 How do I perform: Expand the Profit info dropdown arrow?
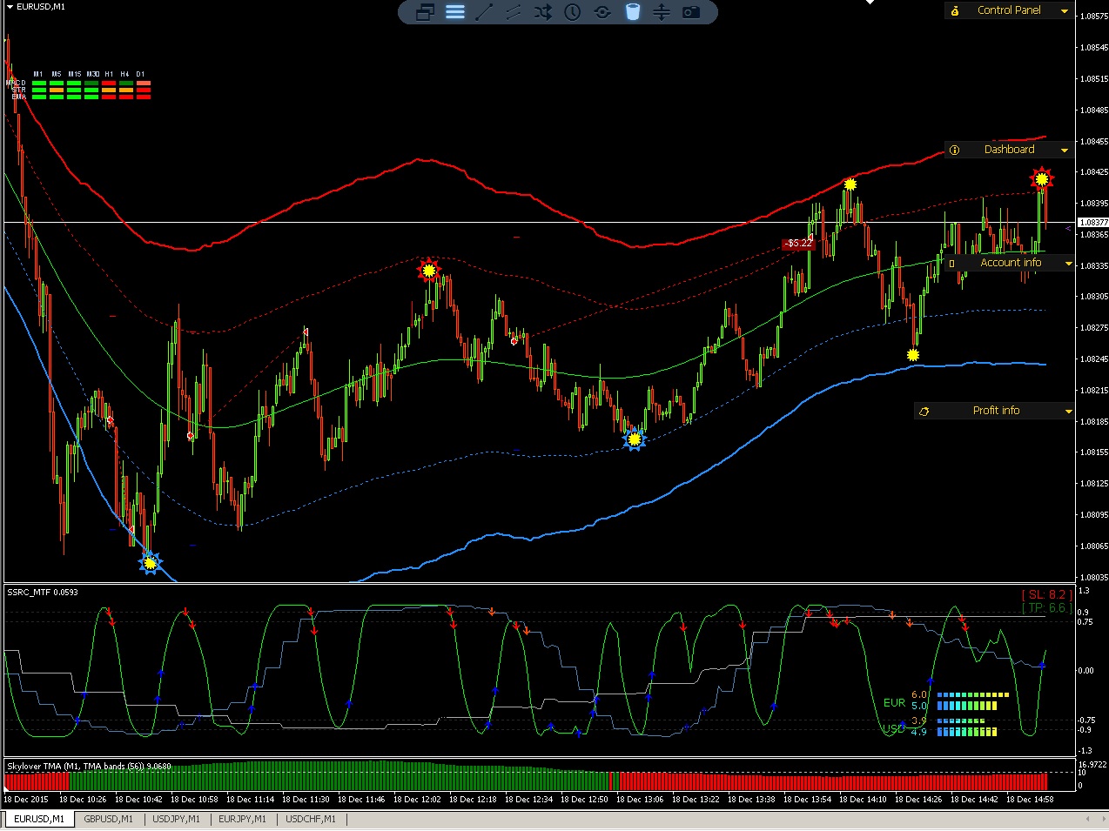1069,411
